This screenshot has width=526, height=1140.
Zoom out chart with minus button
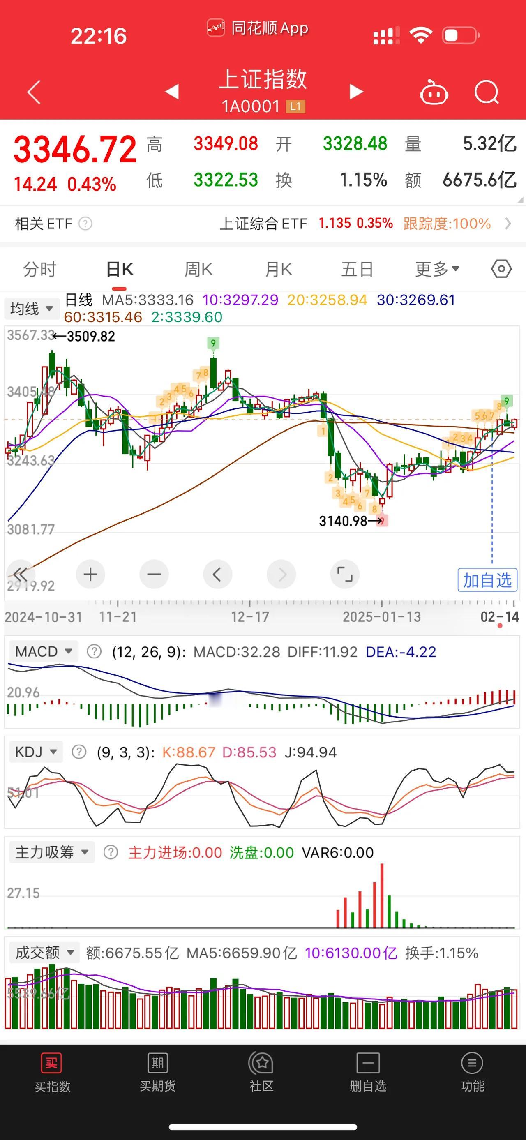[154, 575]
